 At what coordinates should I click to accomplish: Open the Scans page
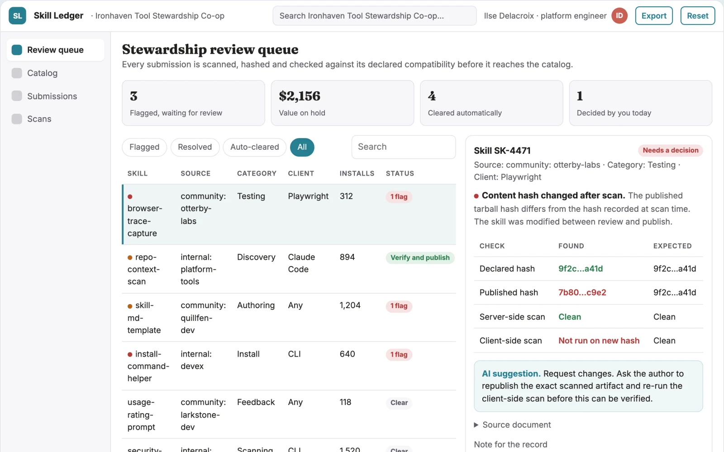click(x=55, y=119)
